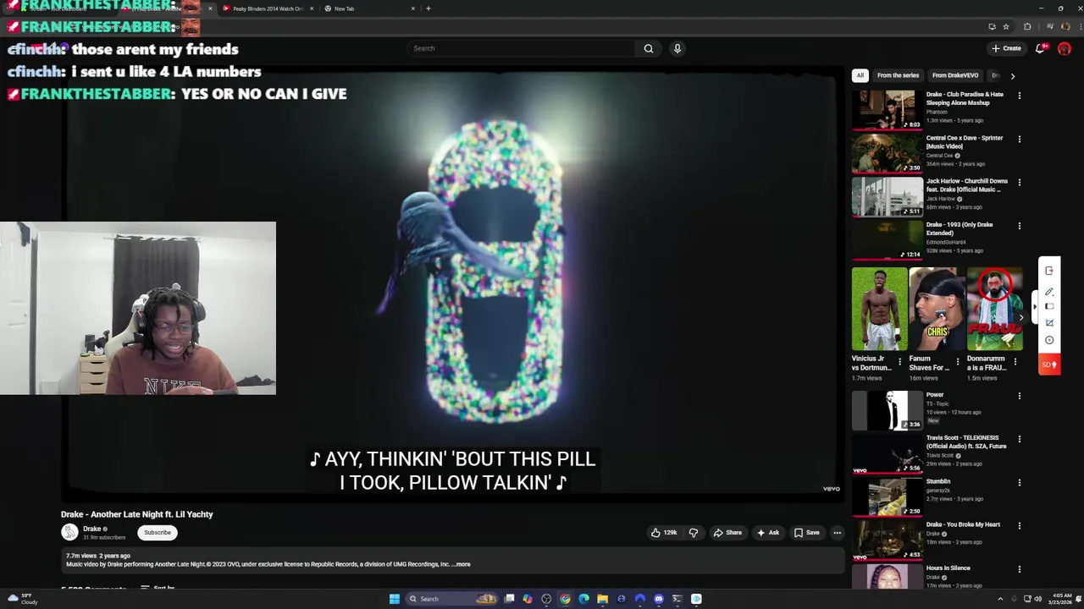Open more actions ellipsis under video
This screenshot has height=609, width=1084.
[x=837, y=533]
